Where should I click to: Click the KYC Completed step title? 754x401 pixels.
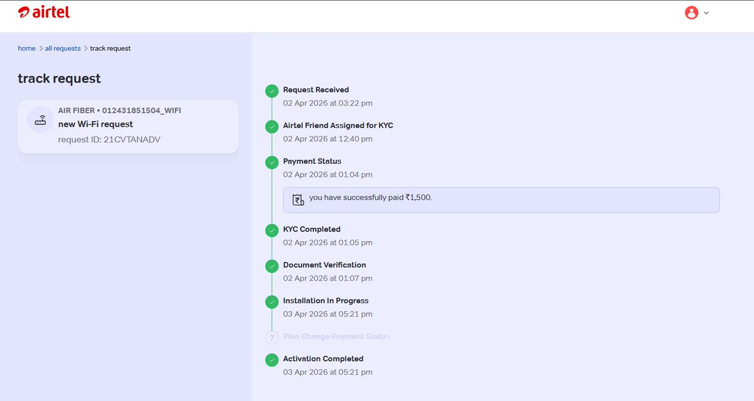click(x=312, y=229)
